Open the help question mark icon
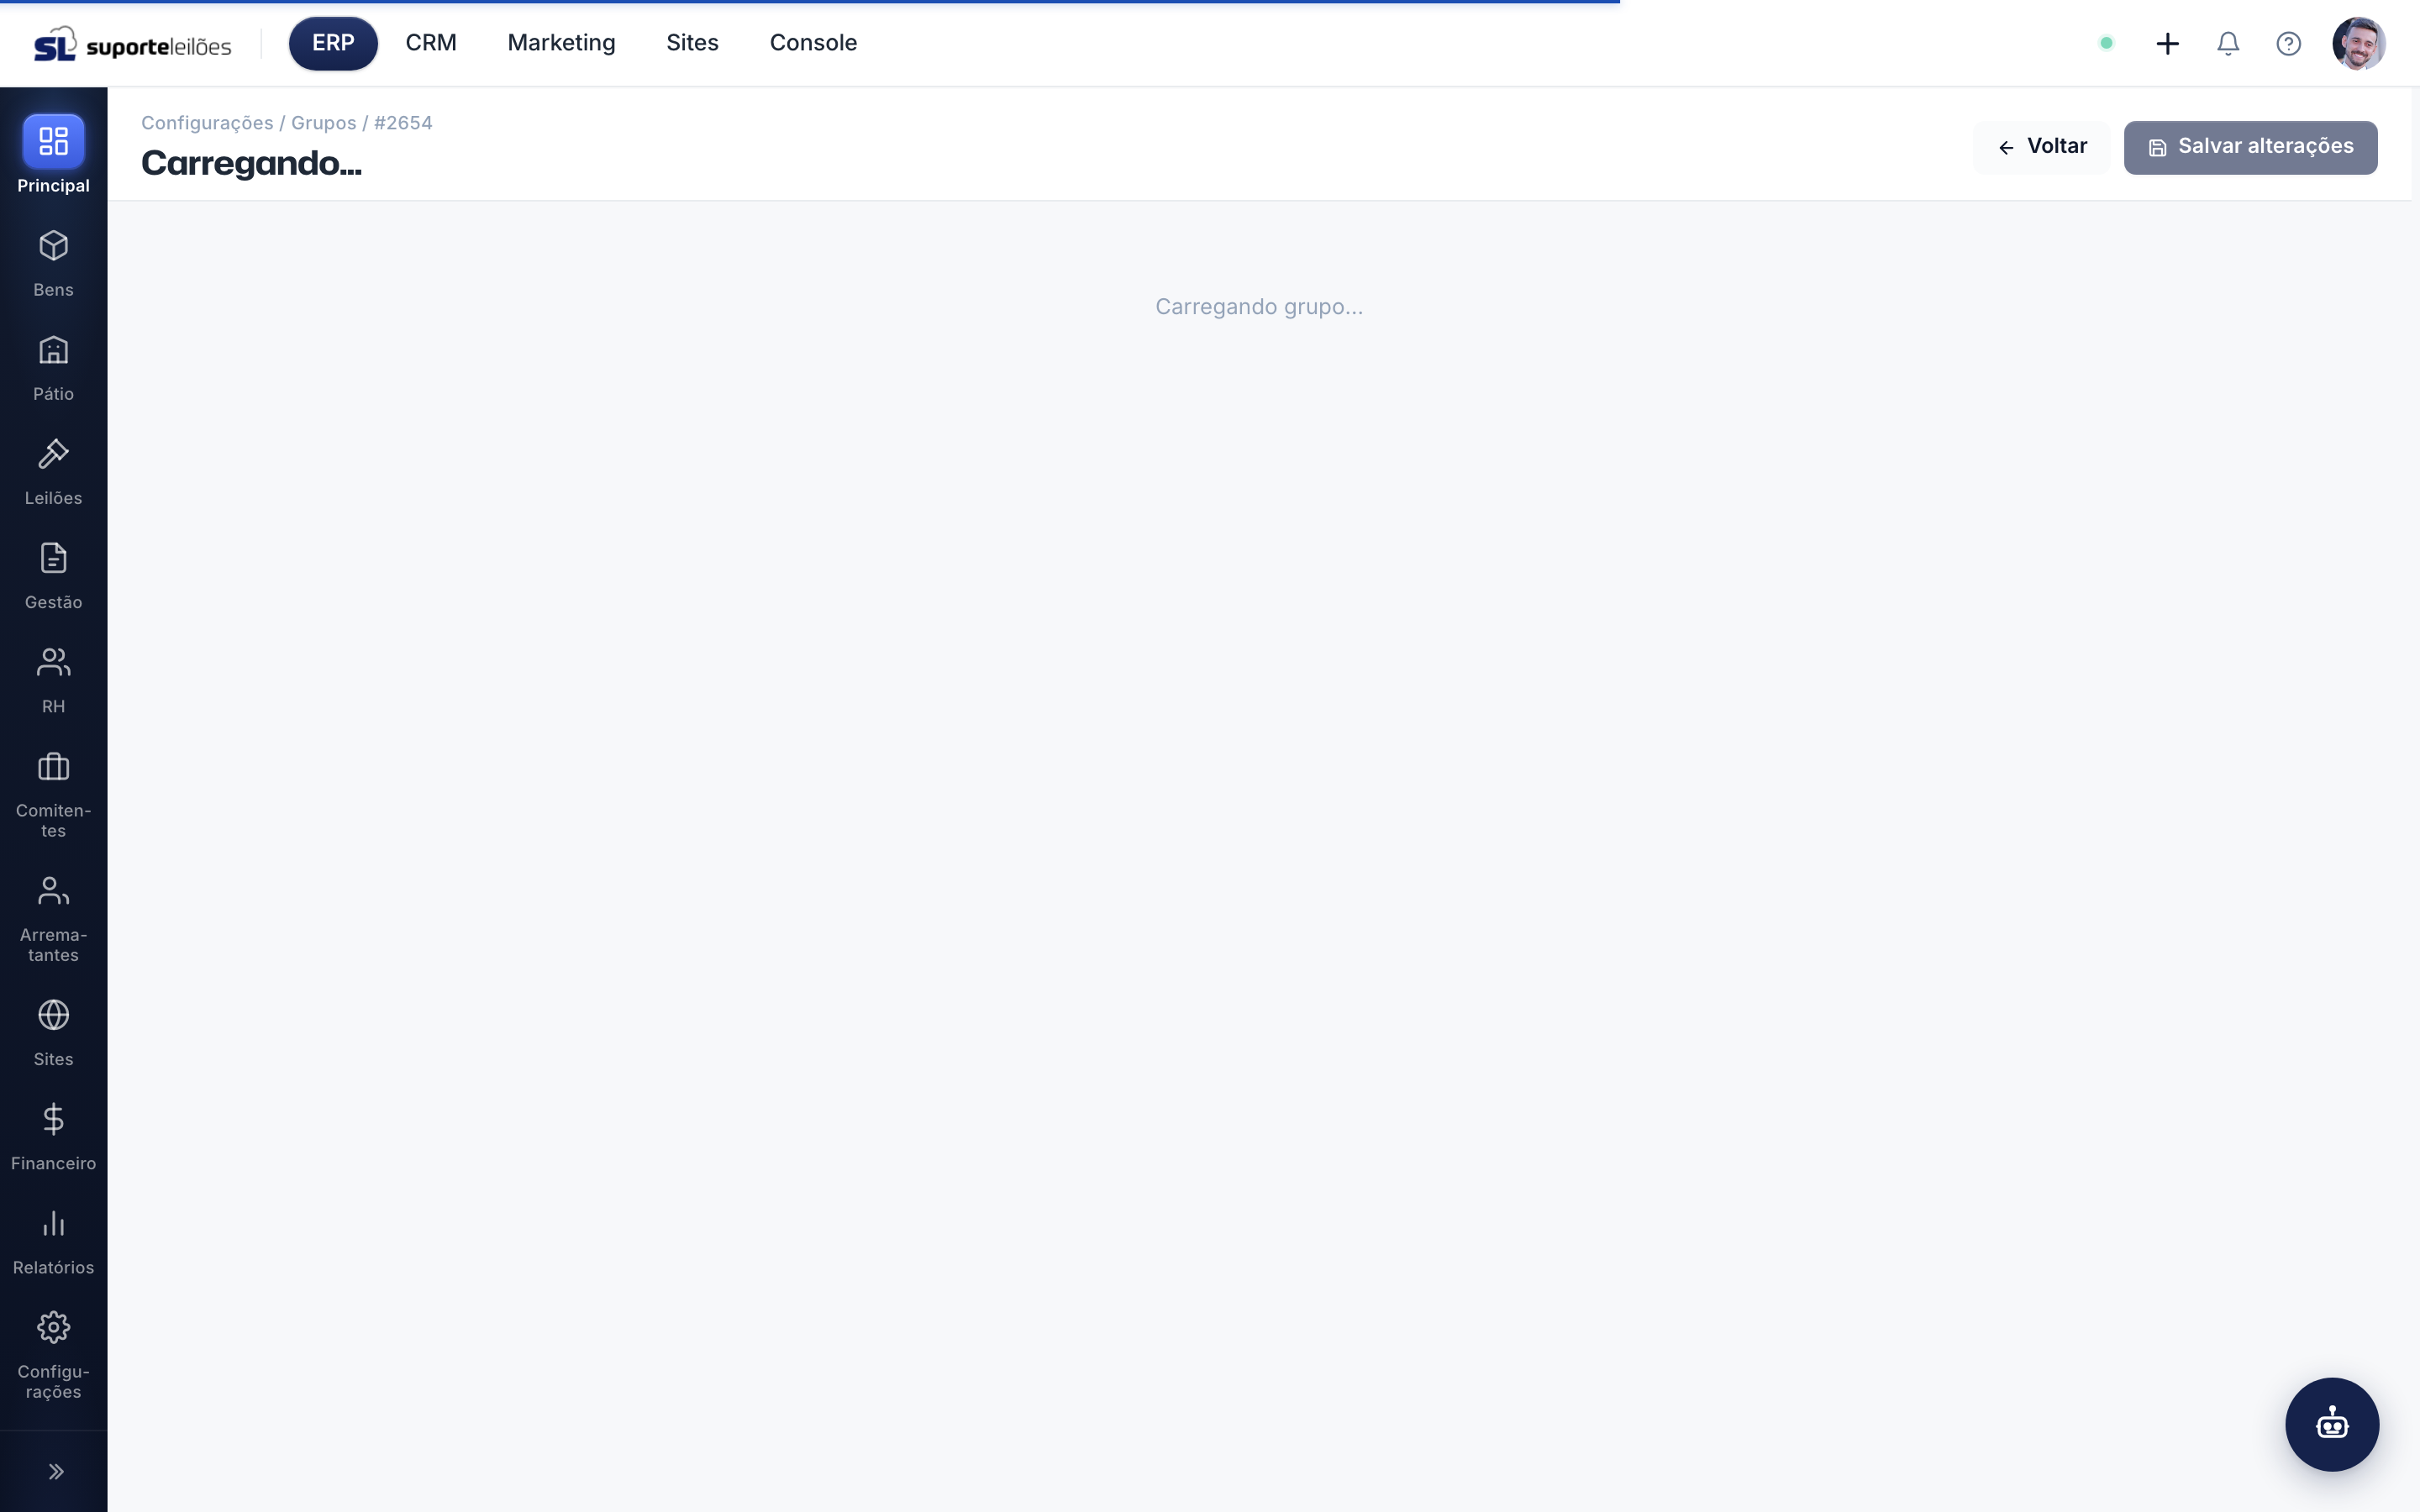 coord(2289,43)
